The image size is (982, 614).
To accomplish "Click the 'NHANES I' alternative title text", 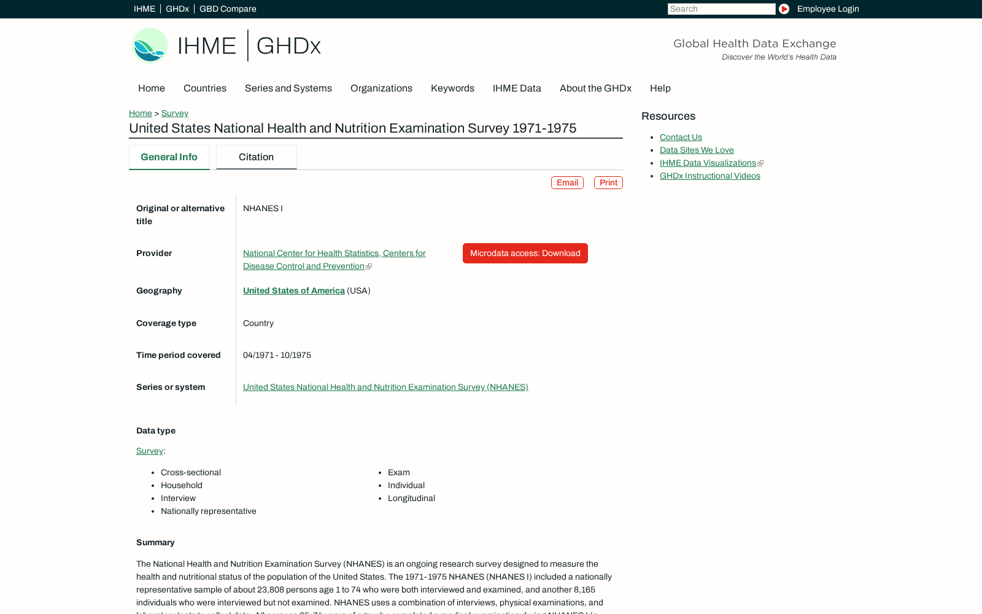I will coord(263,208).
